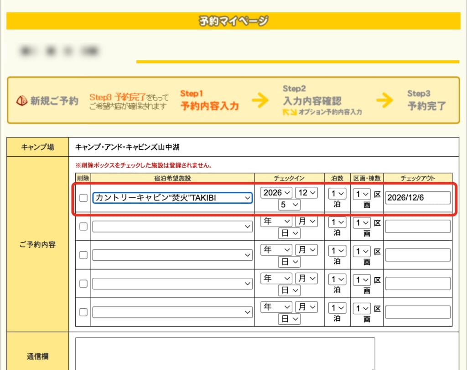Click the tent icon beside 新規ご予約
Image resolution: width=467 pixels, height=370 pixels.
coord(22,101)
